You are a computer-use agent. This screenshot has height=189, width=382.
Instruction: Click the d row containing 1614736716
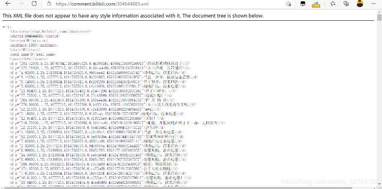98,160
